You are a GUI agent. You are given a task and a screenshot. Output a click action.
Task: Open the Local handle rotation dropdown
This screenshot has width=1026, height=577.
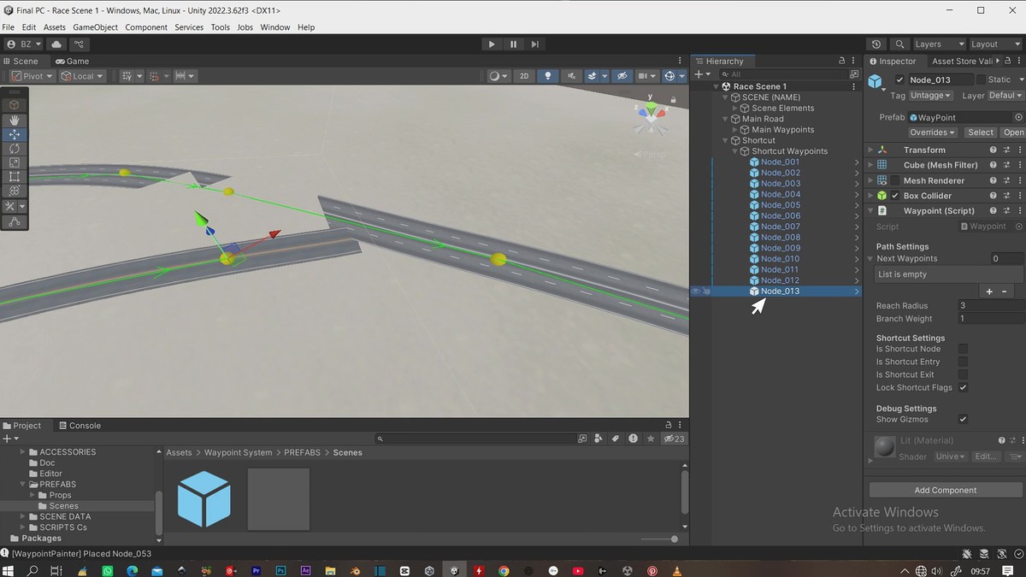[82, 76]
